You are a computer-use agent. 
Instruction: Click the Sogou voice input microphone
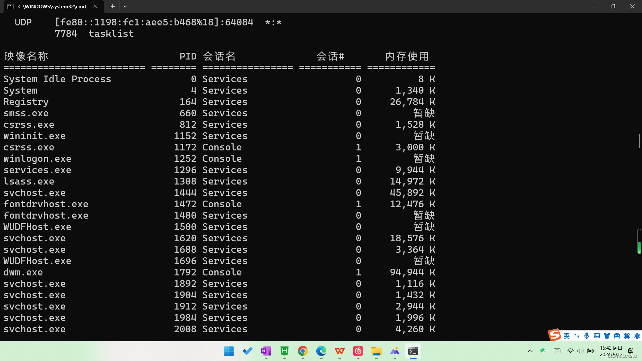(x=586, y=336)
